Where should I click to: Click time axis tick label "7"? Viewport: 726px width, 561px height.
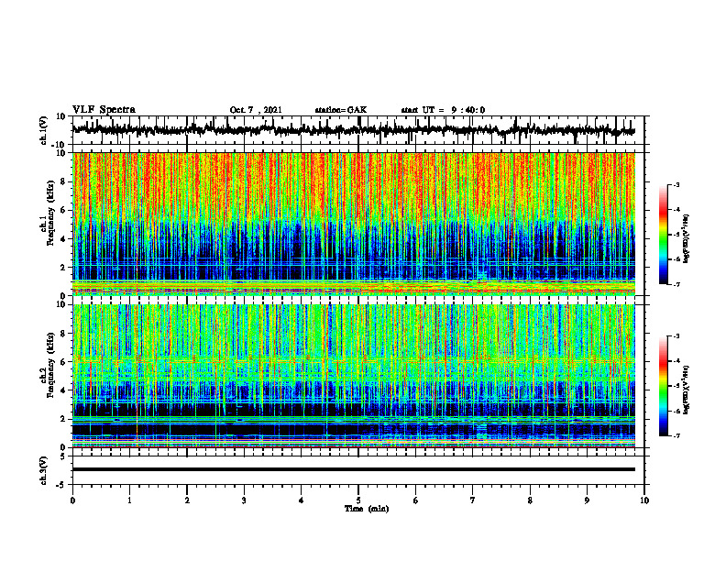[473, 500]
